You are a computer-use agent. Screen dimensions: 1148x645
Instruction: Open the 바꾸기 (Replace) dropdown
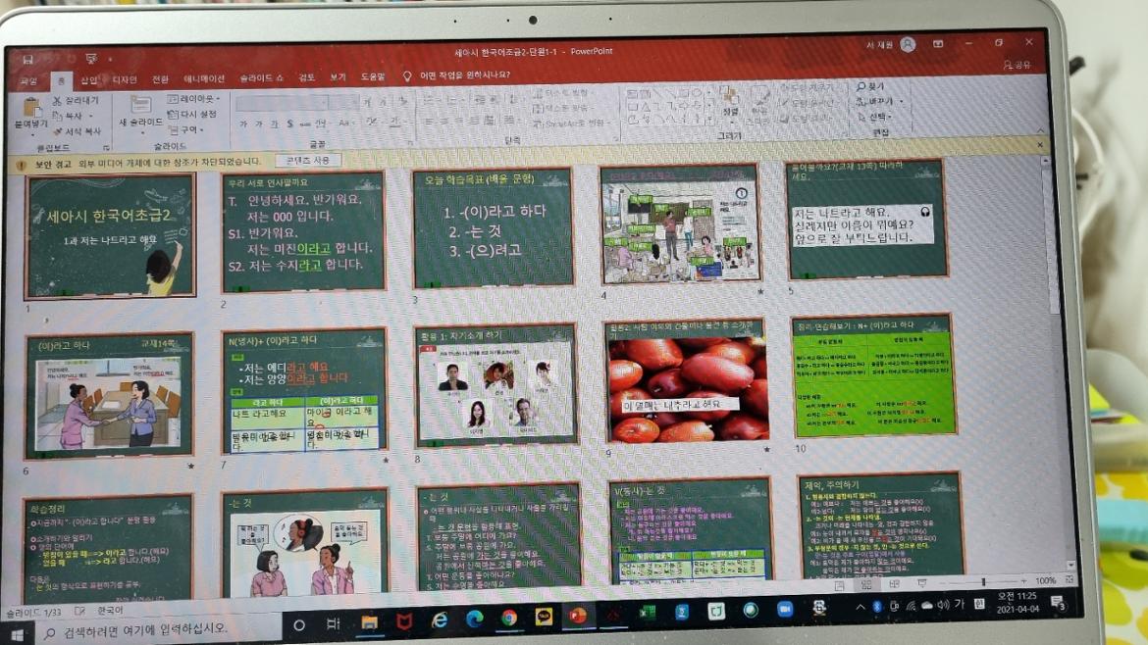tap(880, 101)
